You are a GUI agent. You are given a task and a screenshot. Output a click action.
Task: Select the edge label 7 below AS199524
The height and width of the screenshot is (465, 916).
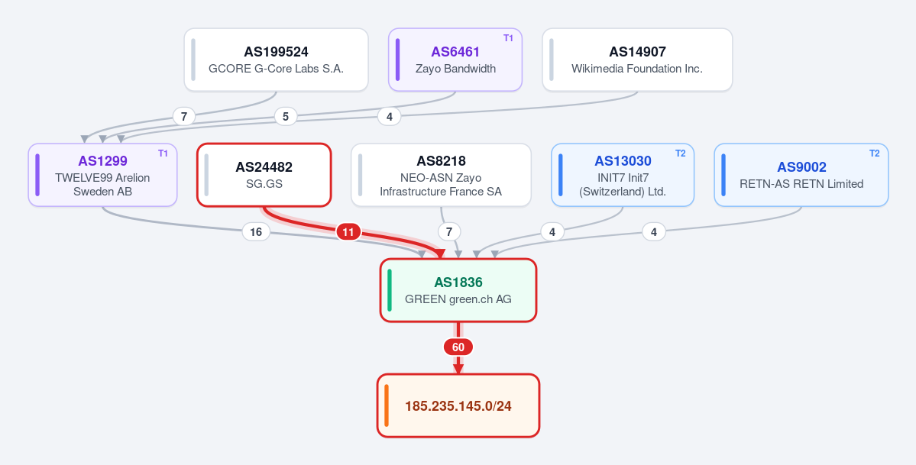click(184, 117)
